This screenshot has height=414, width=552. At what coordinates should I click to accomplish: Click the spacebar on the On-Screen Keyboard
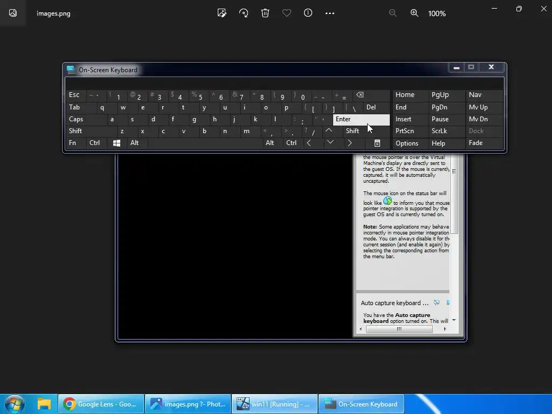click(205, 143)
